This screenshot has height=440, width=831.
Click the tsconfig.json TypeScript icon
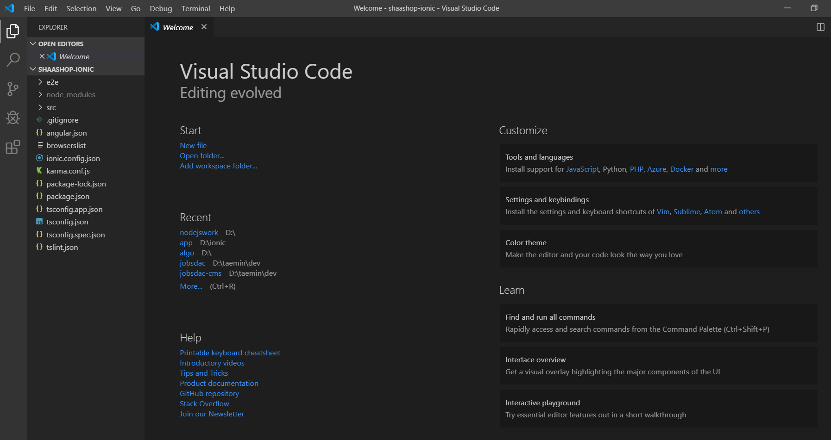click(39, 222)
